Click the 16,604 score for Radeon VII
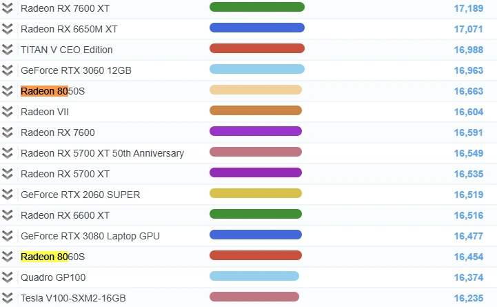This screenshot has height=307, width=497. pos(468,112)
